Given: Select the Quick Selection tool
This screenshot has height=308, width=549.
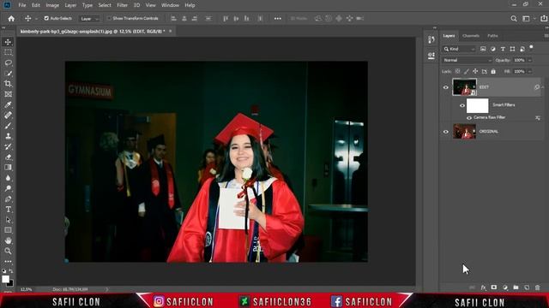Looking at the screenshot, I should pos(8,74).
